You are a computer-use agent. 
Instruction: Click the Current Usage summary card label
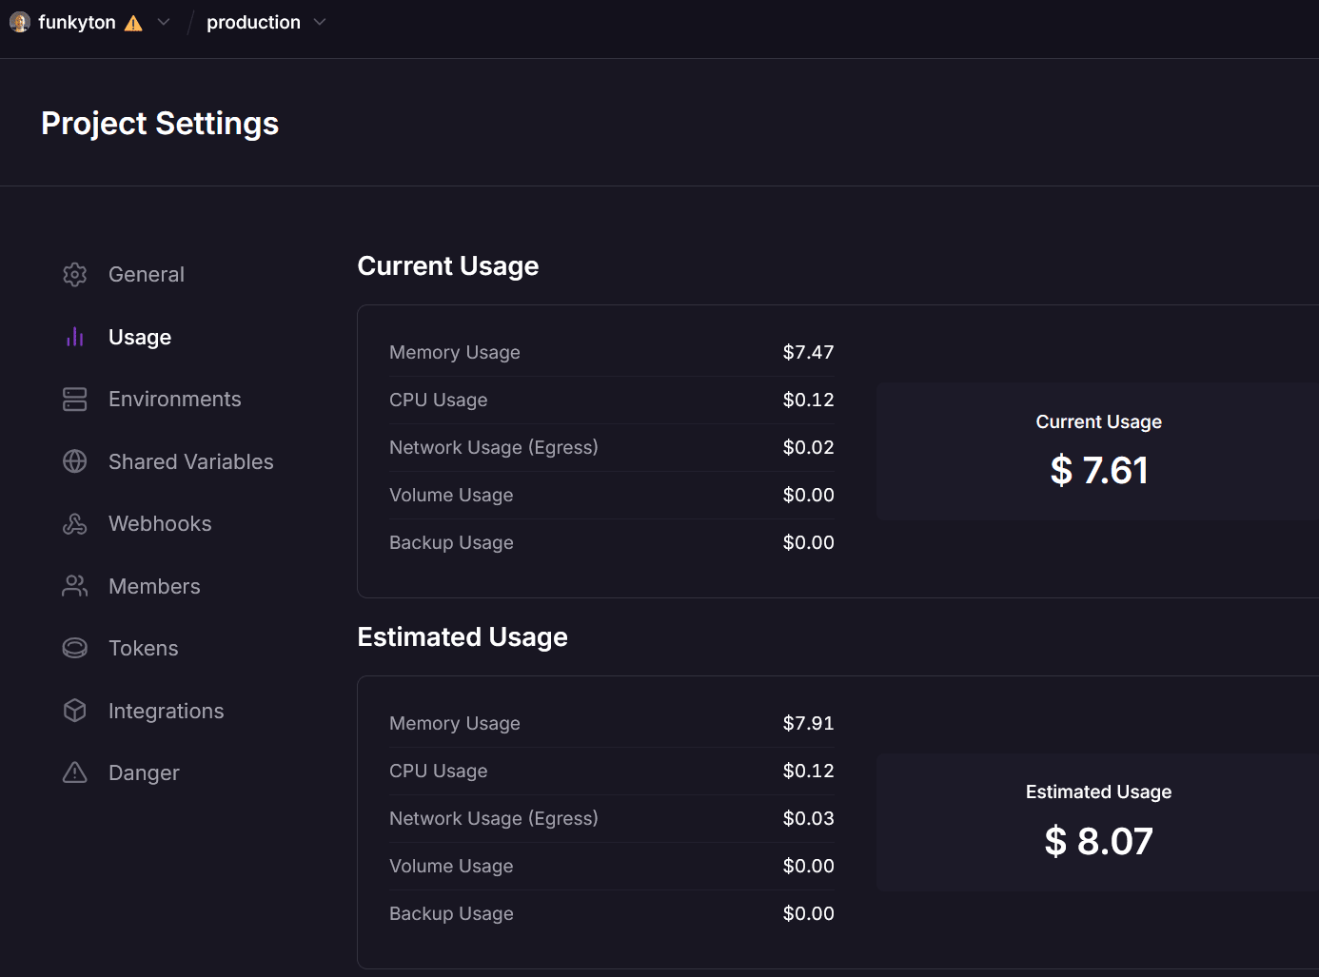coord(1099,421)
